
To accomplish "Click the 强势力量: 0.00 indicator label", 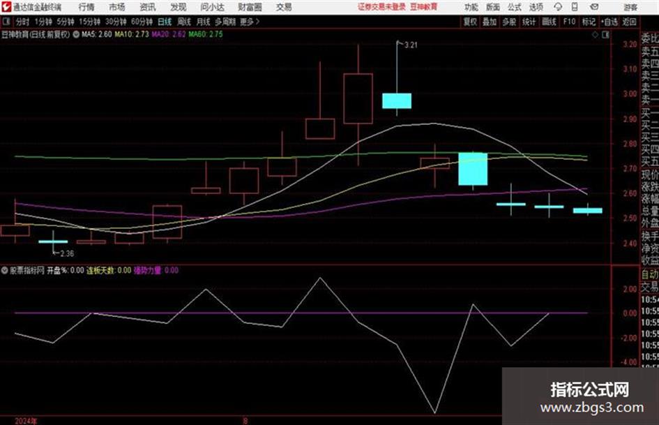I will point(156,270).
